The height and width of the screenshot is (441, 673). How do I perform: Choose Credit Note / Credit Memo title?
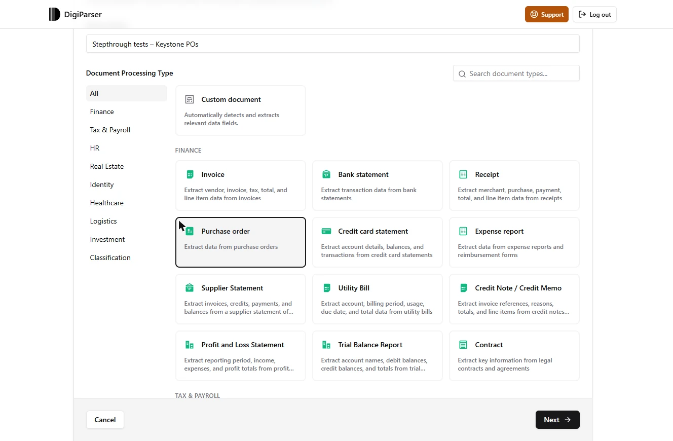pyautogui.click(x=518, y=288)
